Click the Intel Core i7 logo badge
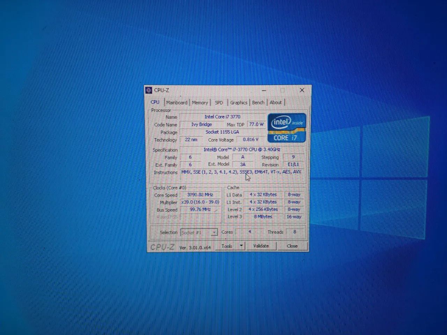 pos(287,128)
